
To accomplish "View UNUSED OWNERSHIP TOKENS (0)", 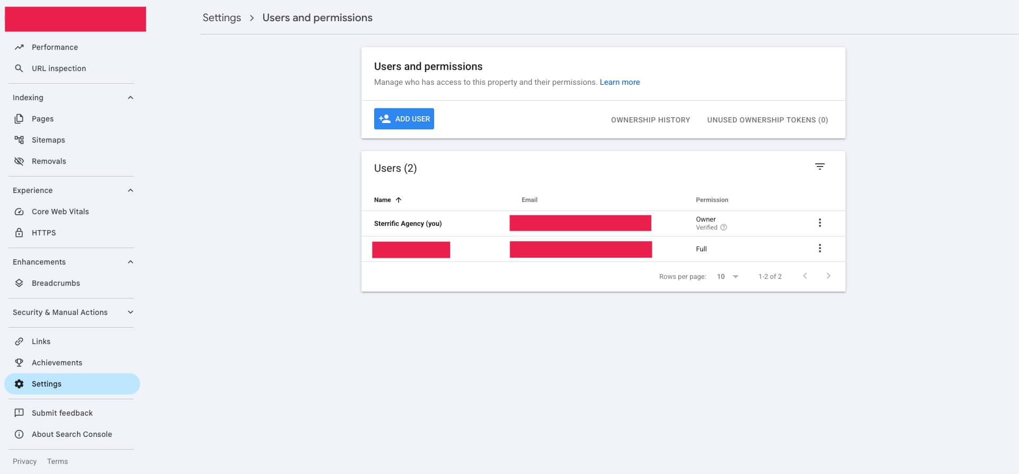I will [767, 120].
